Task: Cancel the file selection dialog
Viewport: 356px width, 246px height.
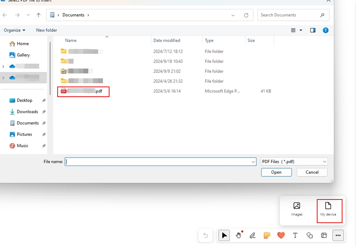Action: [x=312, y=173]
